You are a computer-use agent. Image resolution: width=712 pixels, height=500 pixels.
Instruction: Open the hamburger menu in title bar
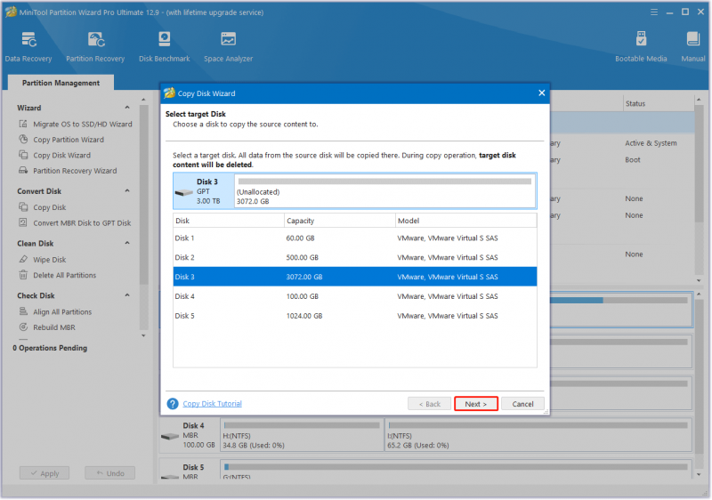pyautogui.click(x=654, y=12)
